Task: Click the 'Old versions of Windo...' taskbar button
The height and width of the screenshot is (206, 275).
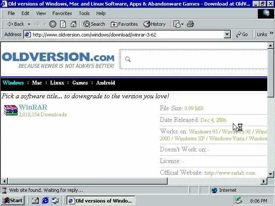Action: coord(101,201)
